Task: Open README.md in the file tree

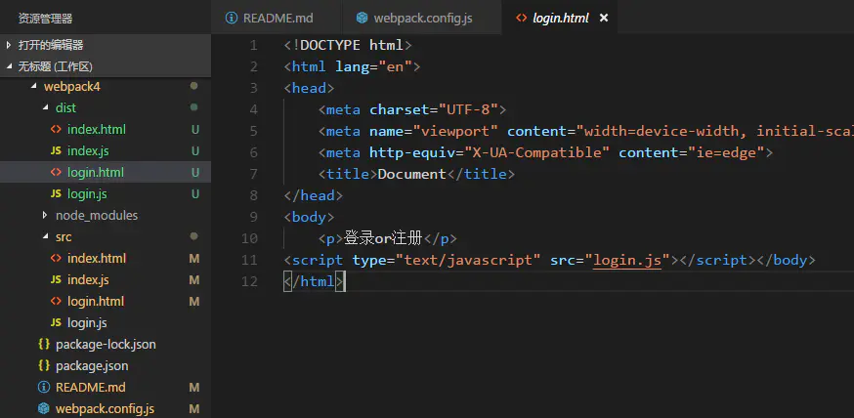Action: [106, 387]
